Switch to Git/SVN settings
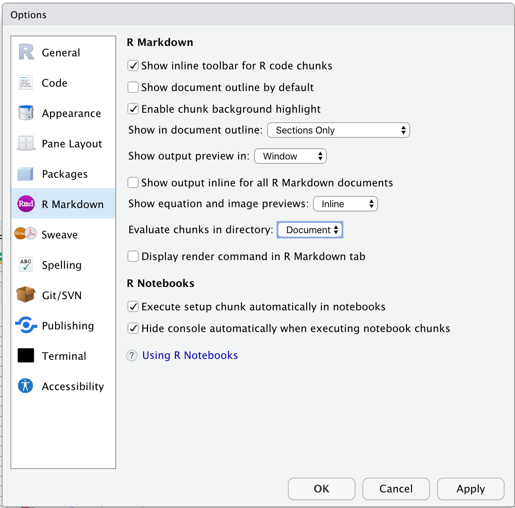Viewport: 515px width, 508px height. point(63,295)
